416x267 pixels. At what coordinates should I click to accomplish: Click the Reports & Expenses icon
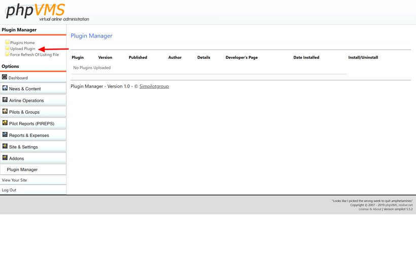tap(5, 135)
